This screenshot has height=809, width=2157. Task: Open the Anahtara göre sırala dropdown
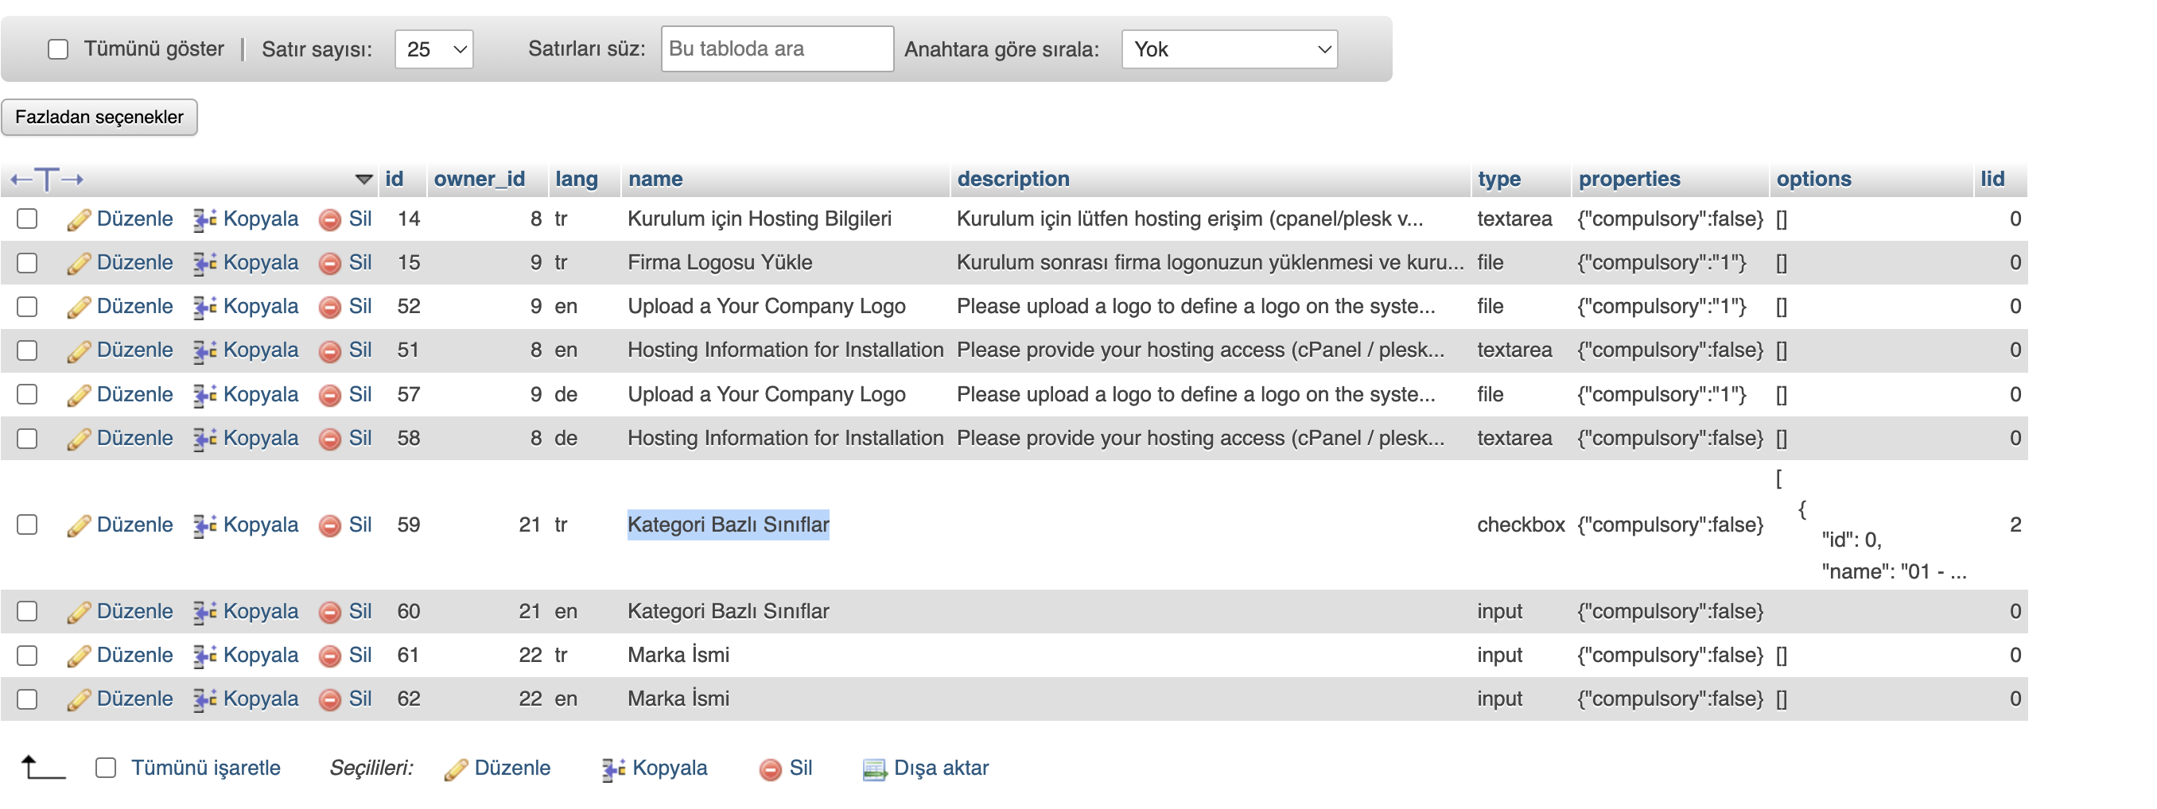[x=1228, y=49]
